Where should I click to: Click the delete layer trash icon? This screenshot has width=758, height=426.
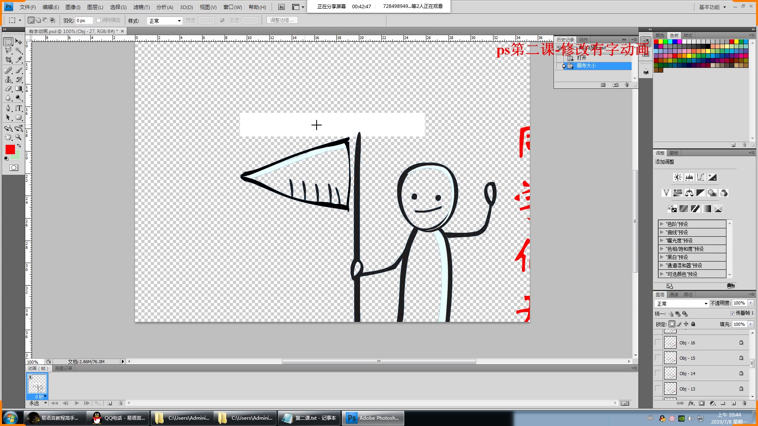(x=744, y=403)
